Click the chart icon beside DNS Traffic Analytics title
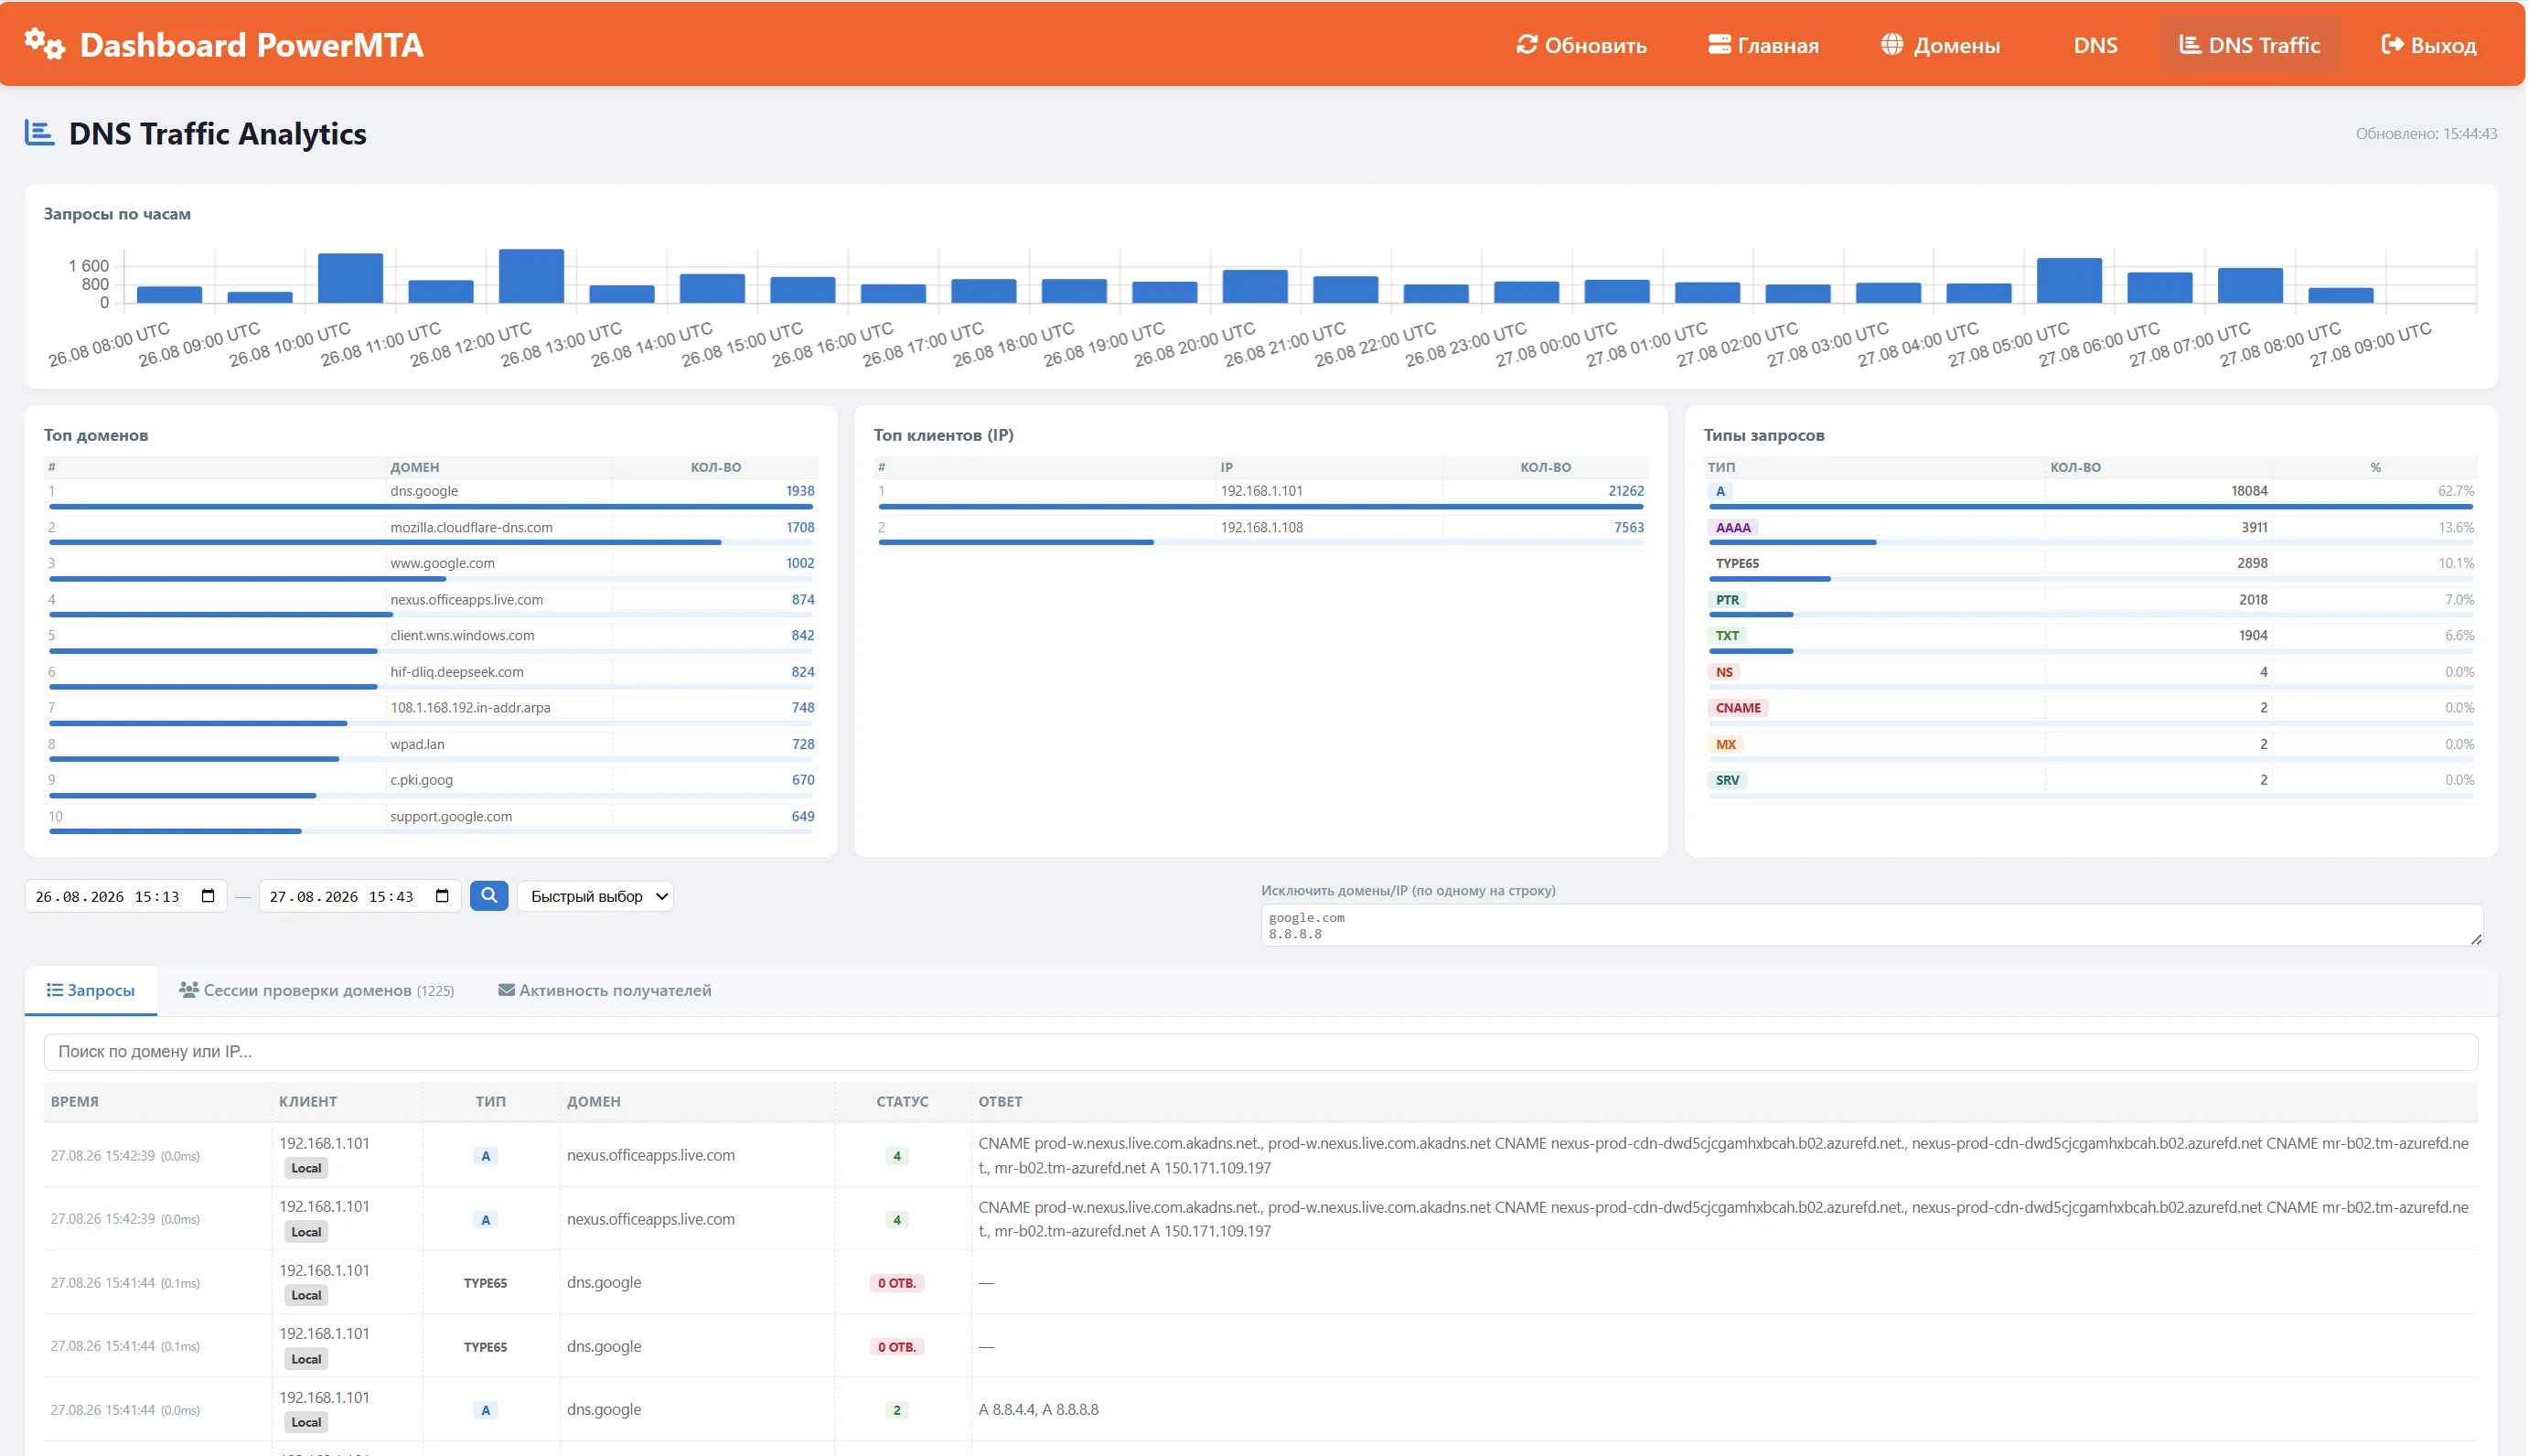This screenshot has width=2529, height=1456. [39, 133]
